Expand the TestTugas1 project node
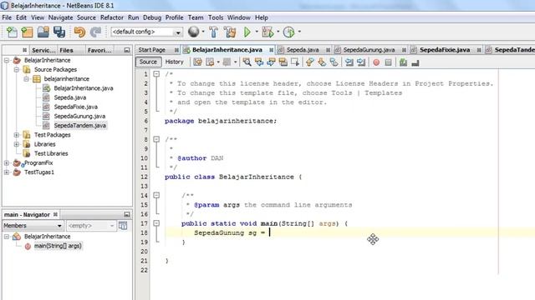The width and height of the screenshot is (535, 300). tap(7, 172)
